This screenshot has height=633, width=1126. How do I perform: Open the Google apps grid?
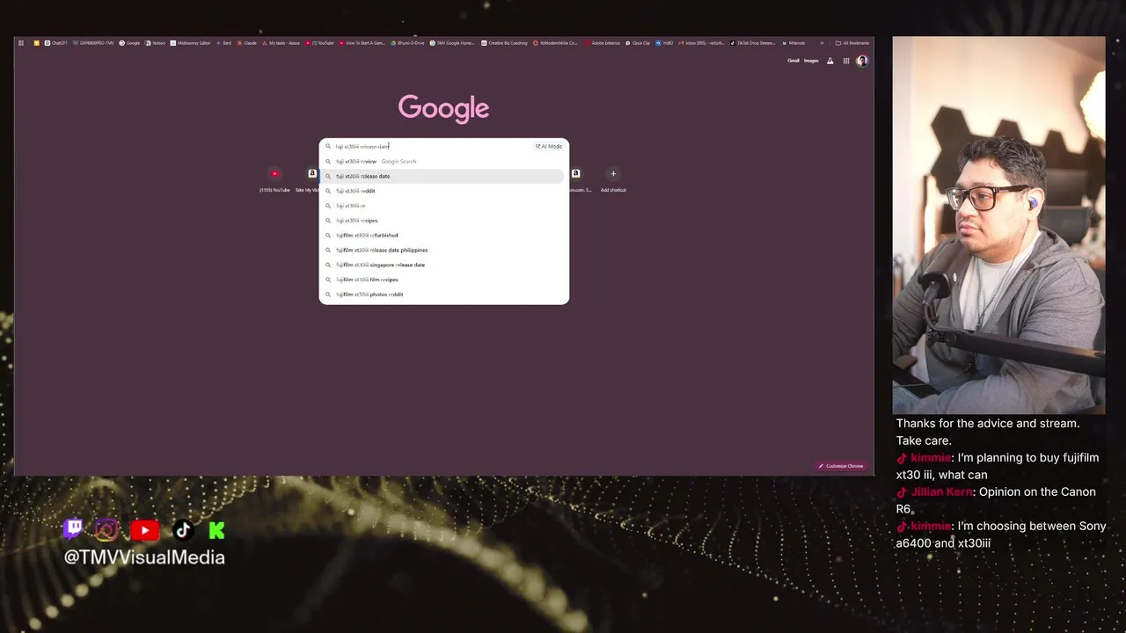pos(846,61)
